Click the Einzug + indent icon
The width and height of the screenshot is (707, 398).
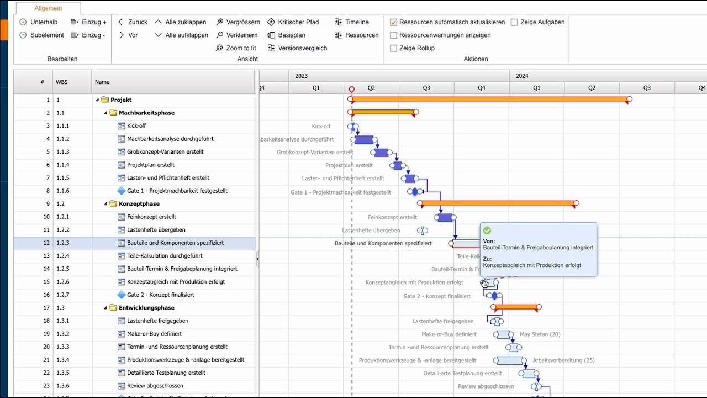[x=75, y=22]
